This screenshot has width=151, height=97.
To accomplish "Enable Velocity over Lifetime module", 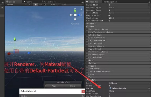I will coord(87,29).
